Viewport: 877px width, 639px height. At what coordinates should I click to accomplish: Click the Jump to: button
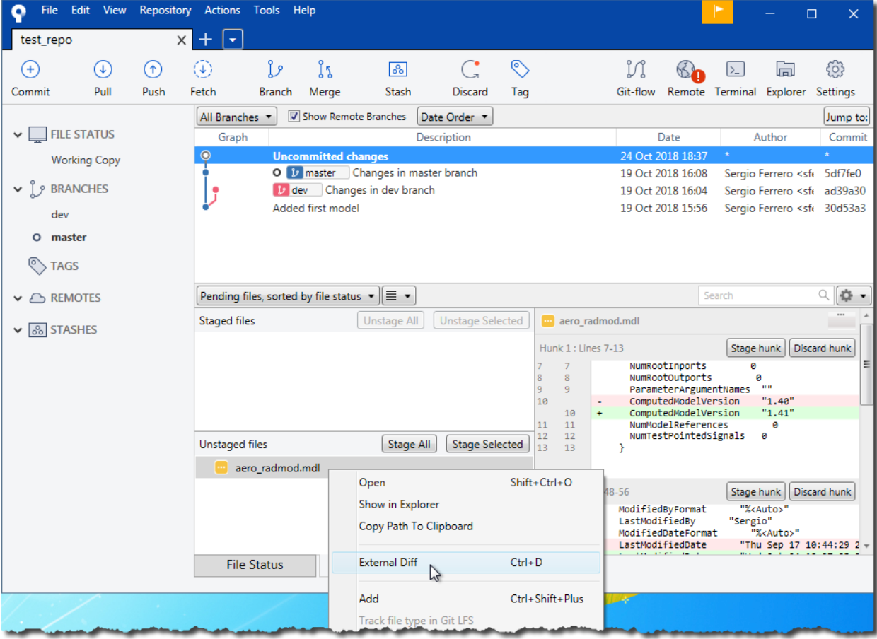coord(847,117)
